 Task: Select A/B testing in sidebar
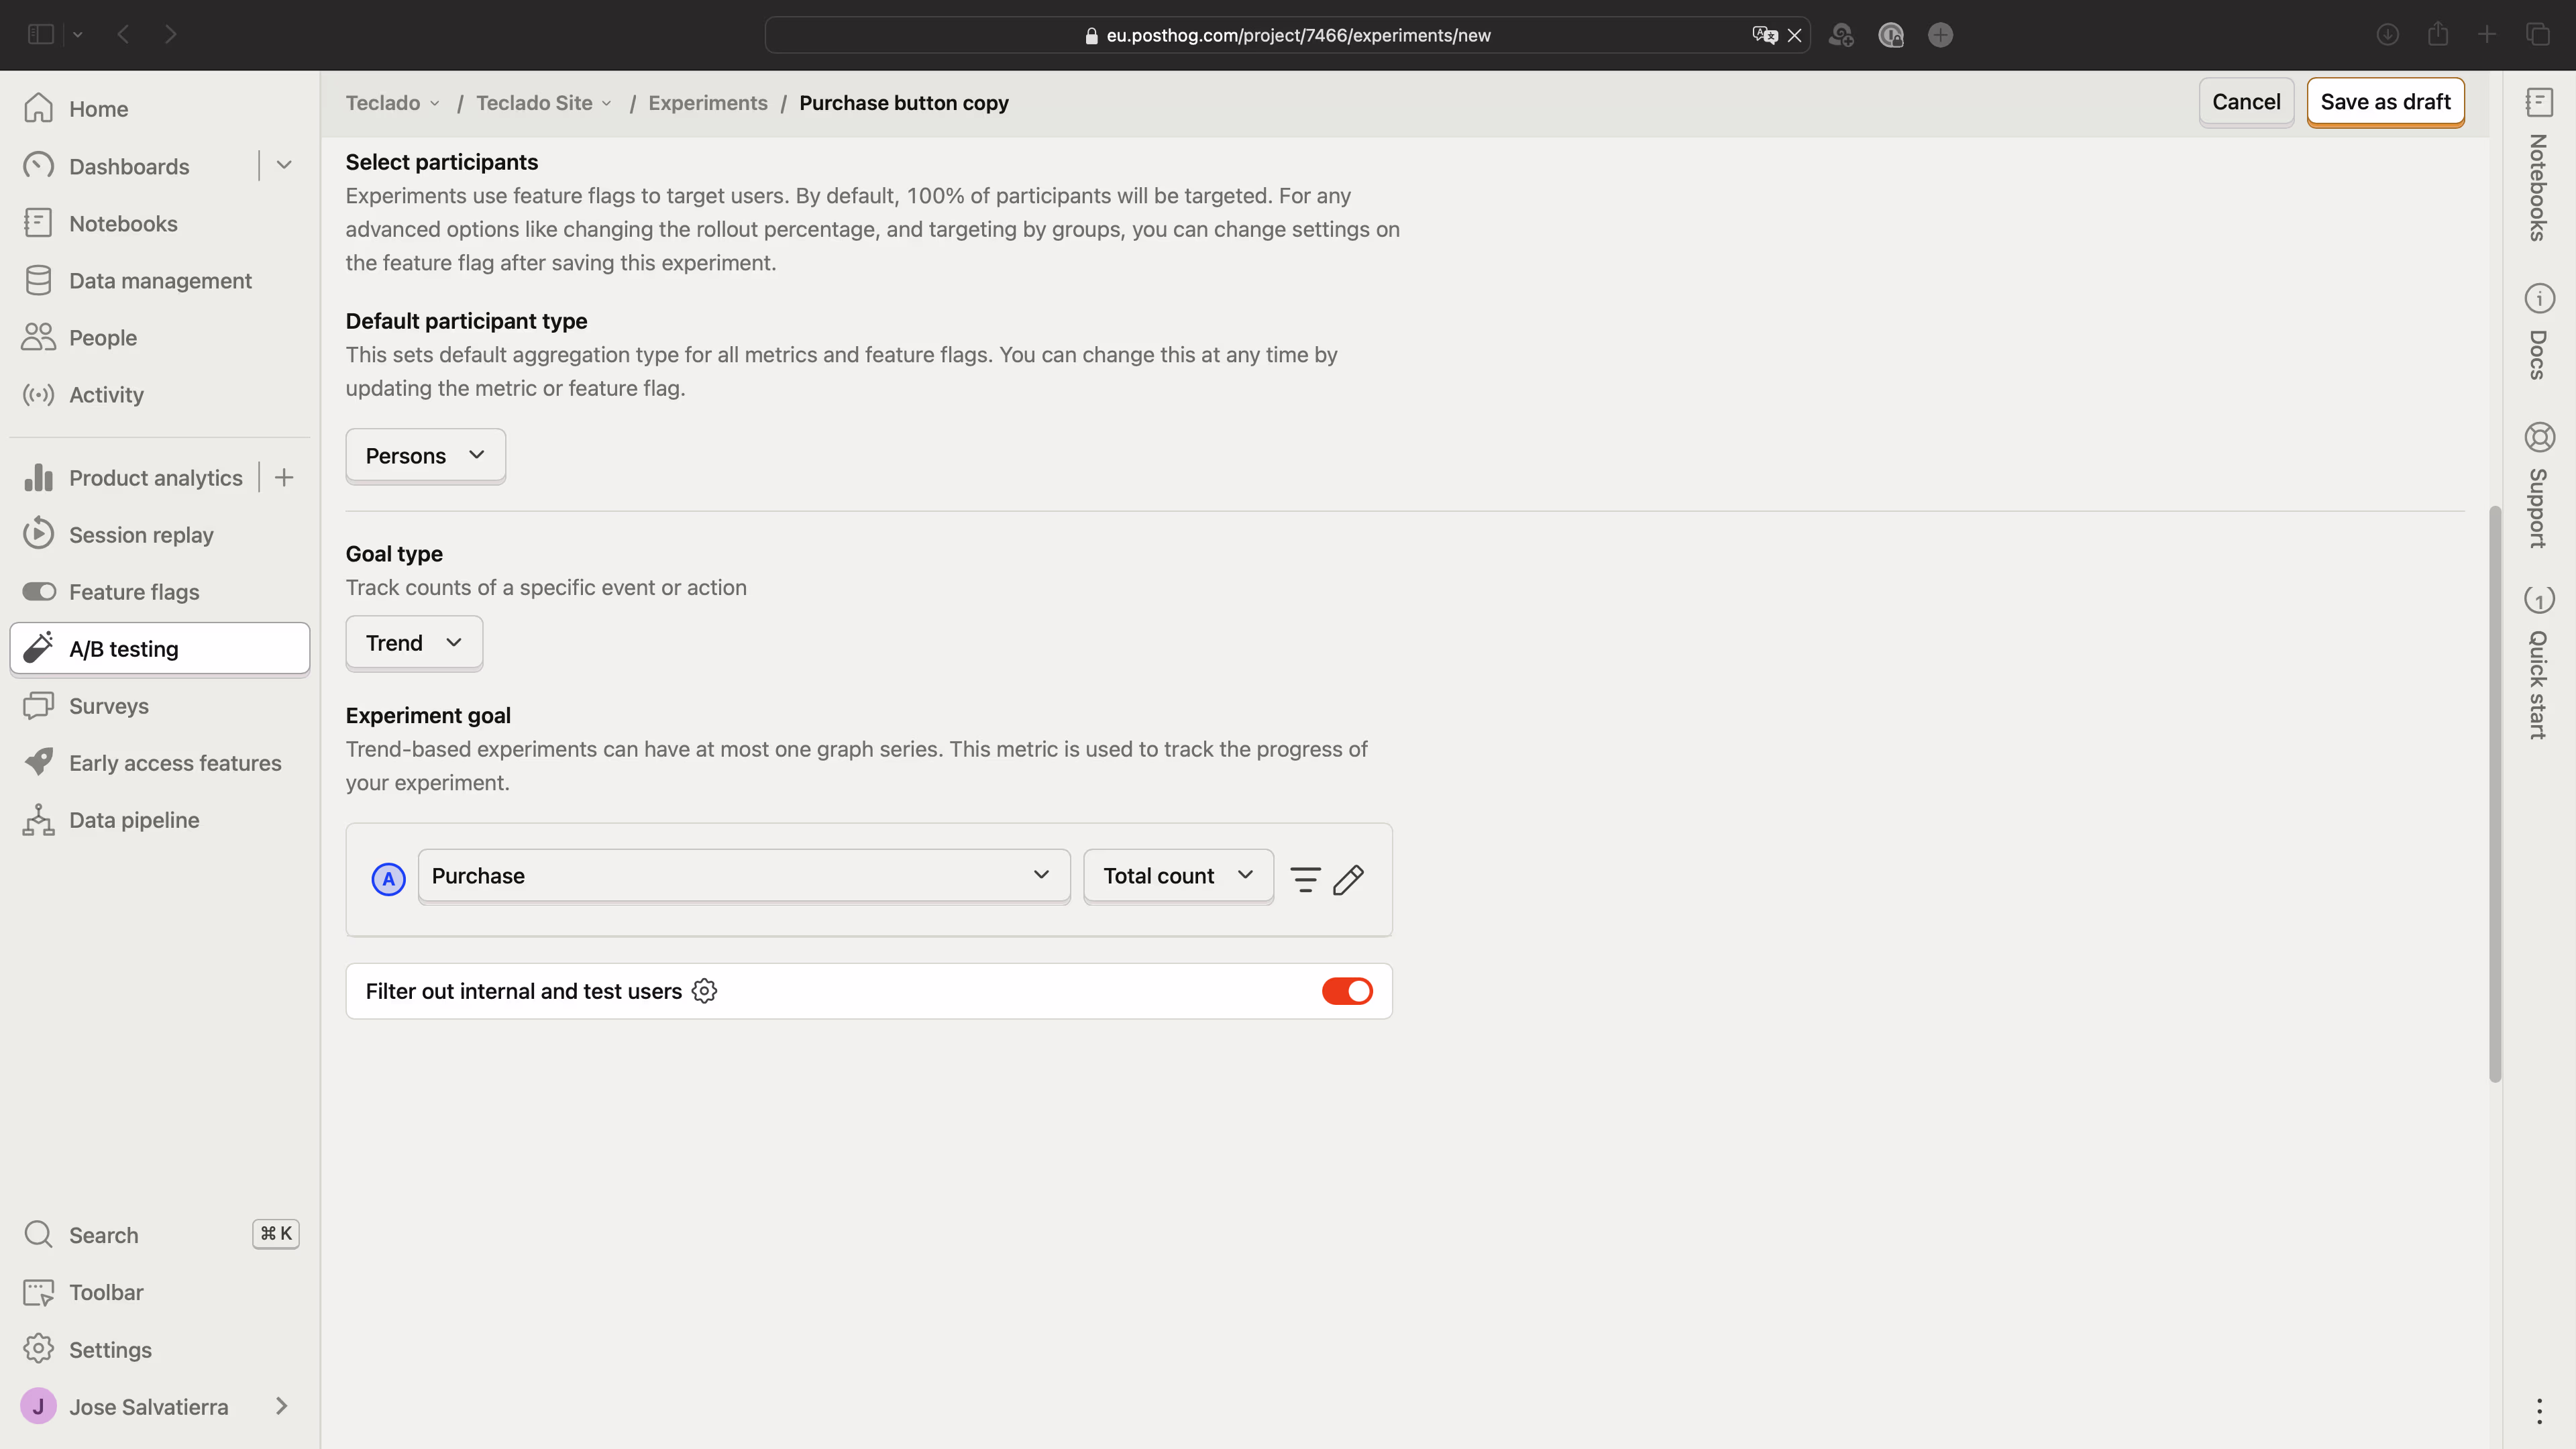pyautogui.click(x=160, y=648)
